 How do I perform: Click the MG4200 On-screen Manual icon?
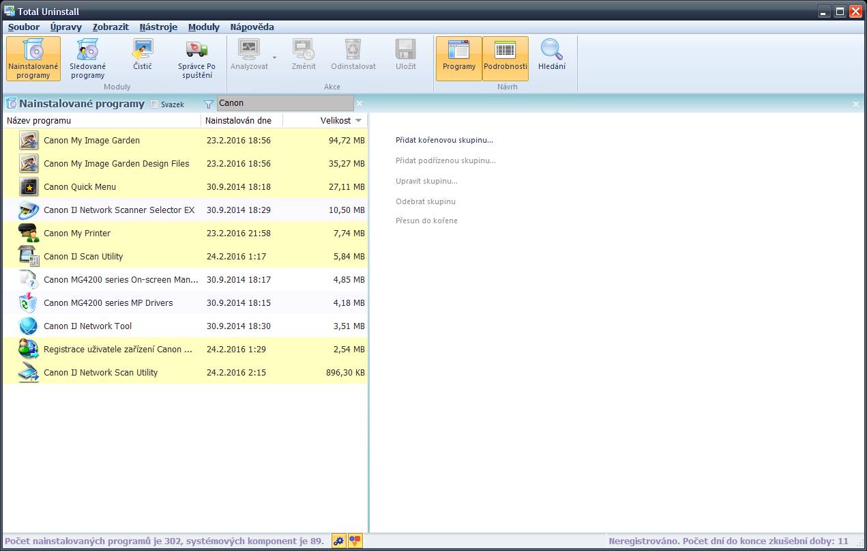29,279
